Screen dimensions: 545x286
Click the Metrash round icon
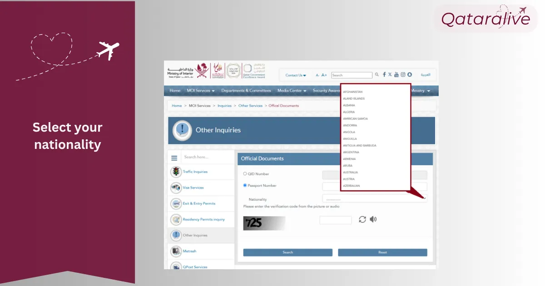coord(176,251)
